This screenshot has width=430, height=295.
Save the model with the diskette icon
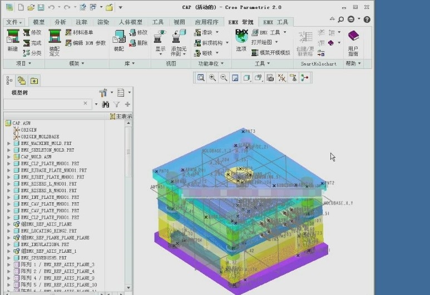click(x=41, y=7)
